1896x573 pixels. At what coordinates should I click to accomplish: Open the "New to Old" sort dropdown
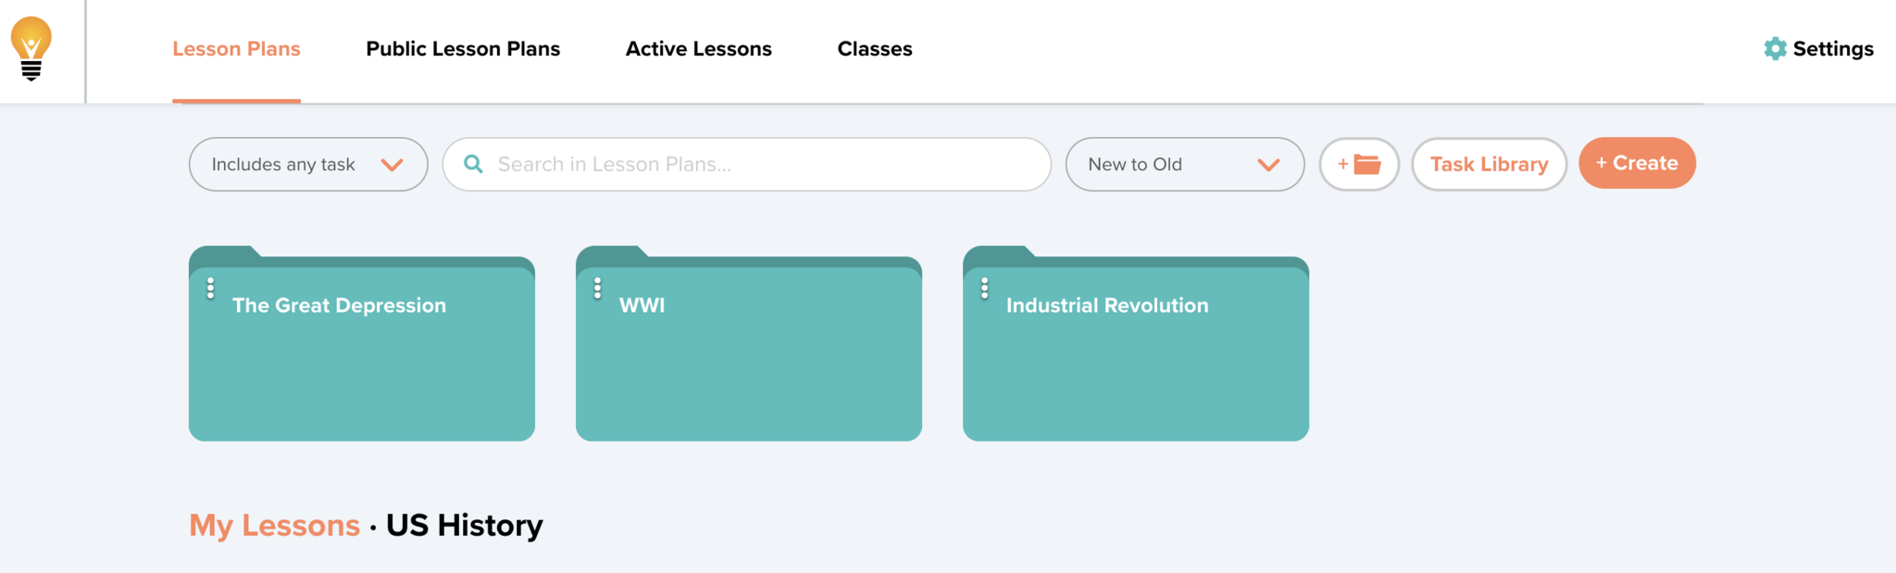pyautogui.click(x=1184, y=165)
